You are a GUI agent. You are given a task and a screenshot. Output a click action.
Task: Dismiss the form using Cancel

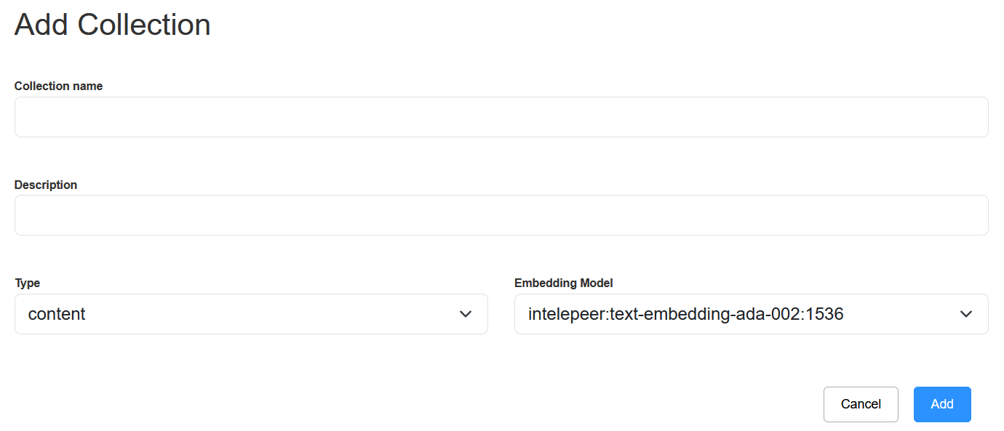pos(861,404)
